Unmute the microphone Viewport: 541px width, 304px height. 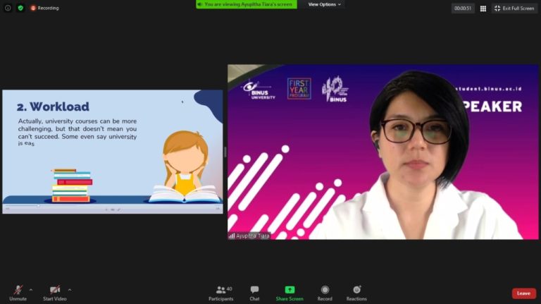[x=18, y=290]
